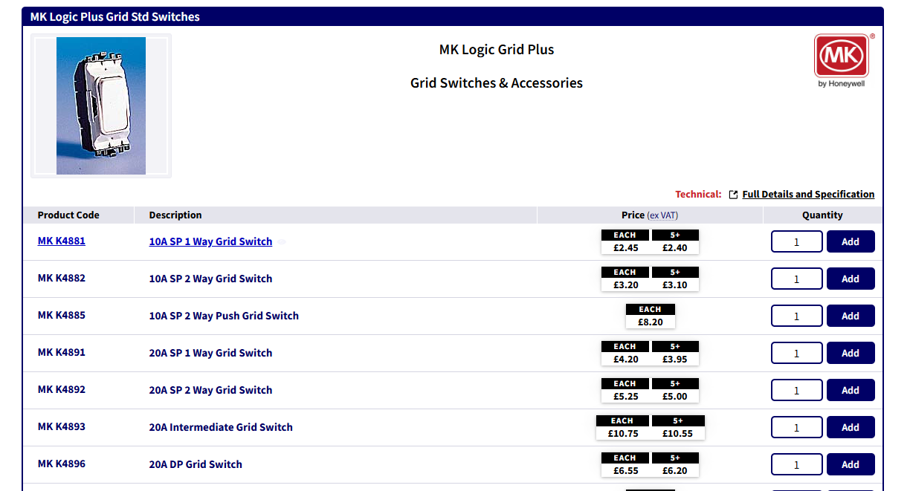This screenshot has height=491, width=910.
Task: Click quantity field for MK K4885
Action: click(x=796, y=316)
